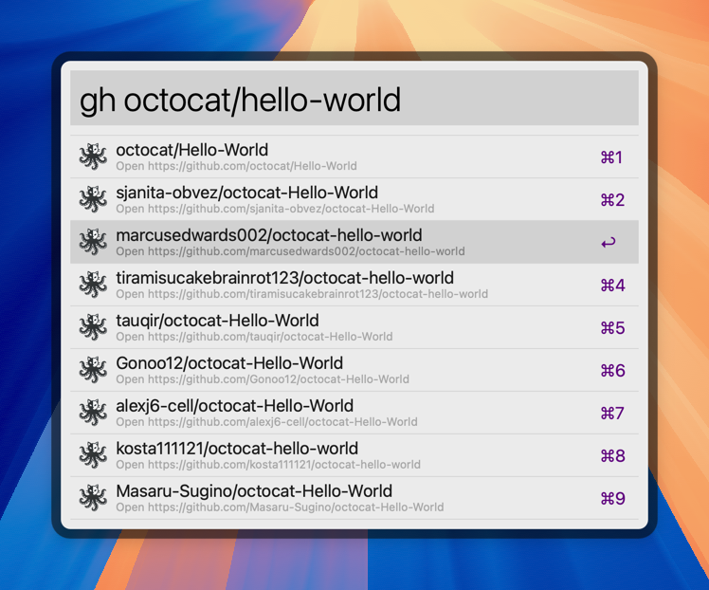Click the octocat icon beside tiramisucakebrainrot123/octocat-hello-world
This screenshot has width=709, height=590.
coord(93,285)
